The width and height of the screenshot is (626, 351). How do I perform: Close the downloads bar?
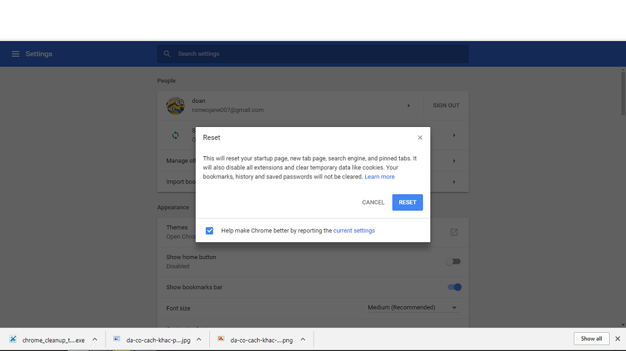[x=618, y=339]
